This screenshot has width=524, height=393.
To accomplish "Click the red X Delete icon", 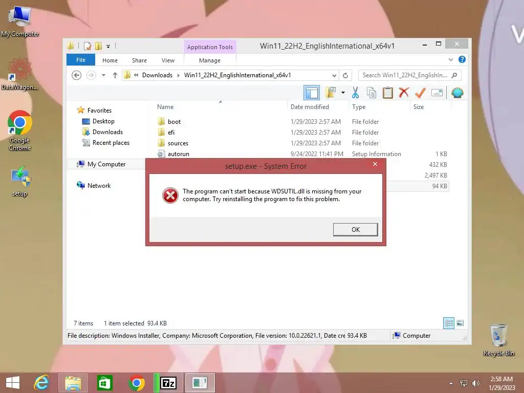I will pyautogui.click(x=404, y=93).
